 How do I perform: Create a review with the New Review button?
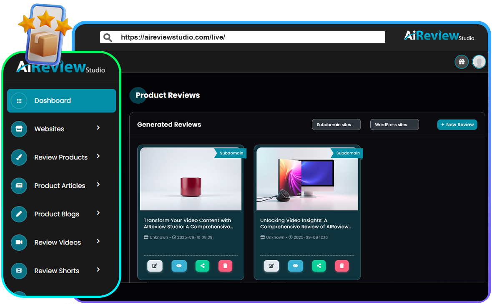[x=457, y=124]
